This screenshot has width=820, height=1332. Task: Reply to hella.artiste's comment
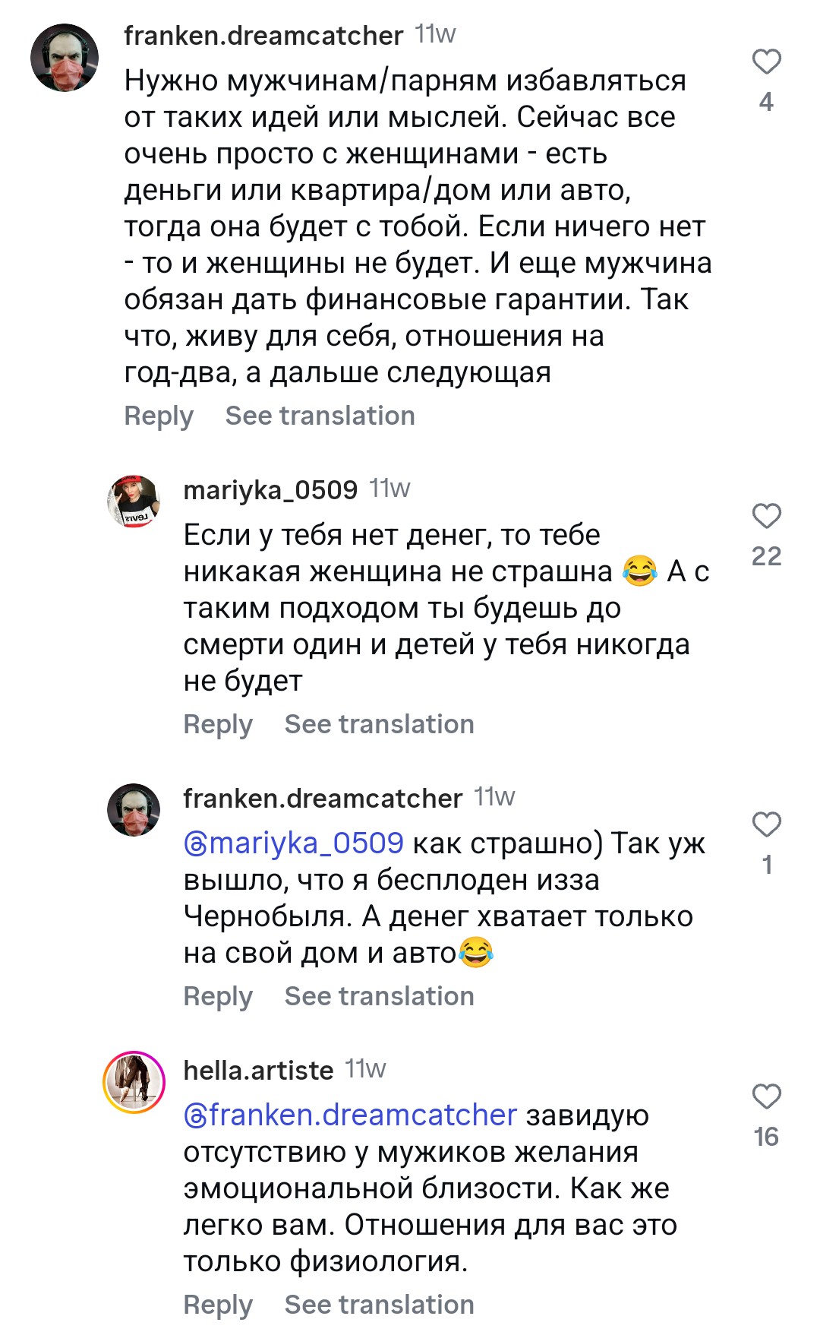pyautogui.click(x=218, y=1305)
